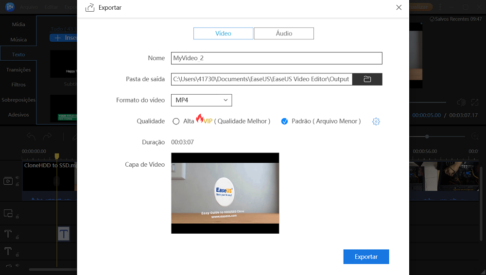This screenshot has height=275, width=486.
Task: Click the Salvos Recentes checkmark icon
Action: [432, 19]
